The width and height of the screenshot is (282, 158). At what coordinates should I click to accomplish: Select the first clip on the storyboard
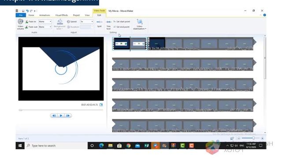pos(121,43)
